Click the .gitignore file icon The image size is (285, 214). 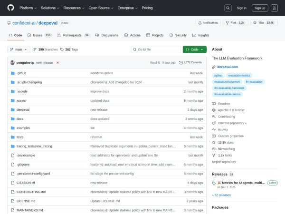pyautogui.click(x=13, y=165)
